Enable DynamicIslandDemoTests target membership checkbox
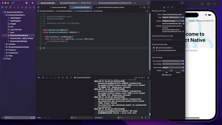Image resolution: width=222 pixels, height=125 pixels. tap(154, 50)
